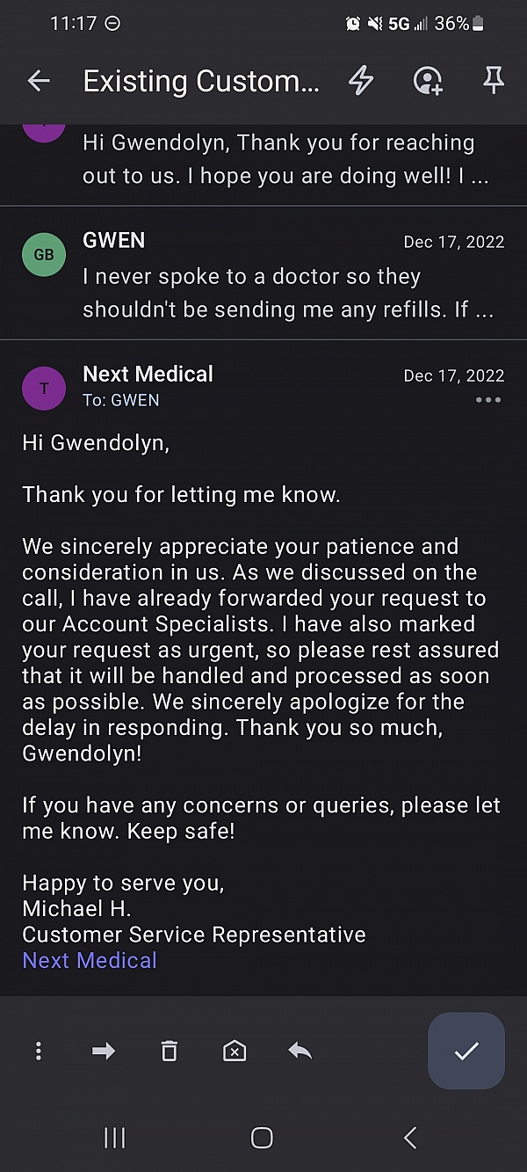Mark message as spam with the spam icon

click(x=234, y=1051)
